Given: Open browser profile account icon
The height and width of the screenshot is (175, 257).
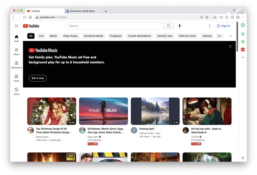Looking at the screenshot, I should pyautogui.click(x=238, y=17).
